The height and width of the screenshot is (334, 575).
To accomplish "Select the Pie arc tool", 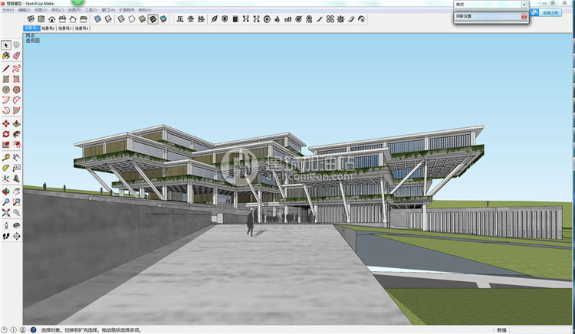I will [x=17, y=110].
